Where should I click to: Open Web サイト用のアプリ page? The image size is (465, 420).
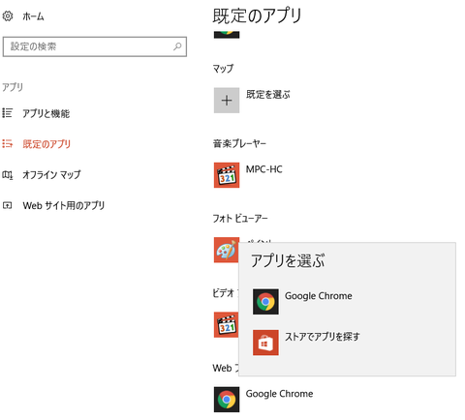point(64,205)
